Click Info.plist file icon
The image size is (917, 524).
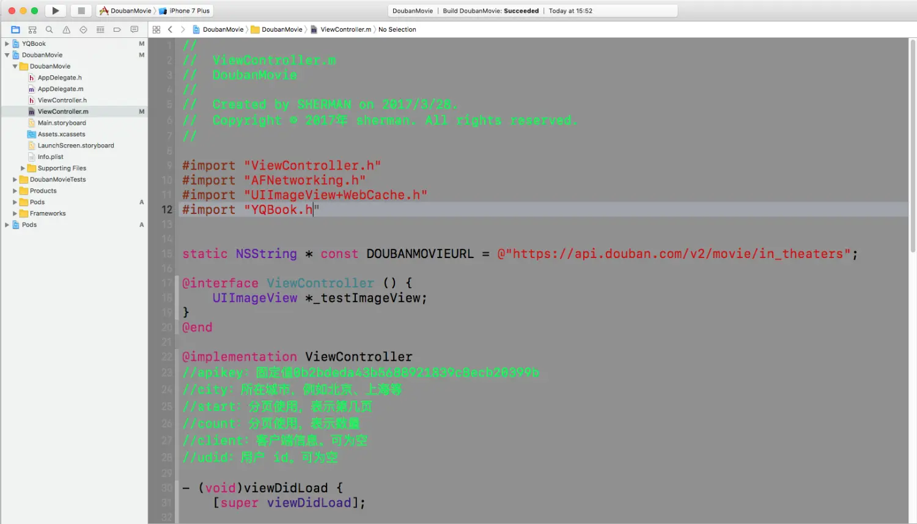pyautogui.click(x=32, y=157)
